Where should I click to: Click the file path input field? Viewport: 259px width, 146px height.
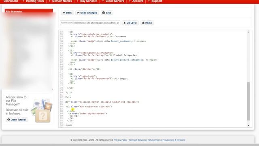tap(90, 23)
